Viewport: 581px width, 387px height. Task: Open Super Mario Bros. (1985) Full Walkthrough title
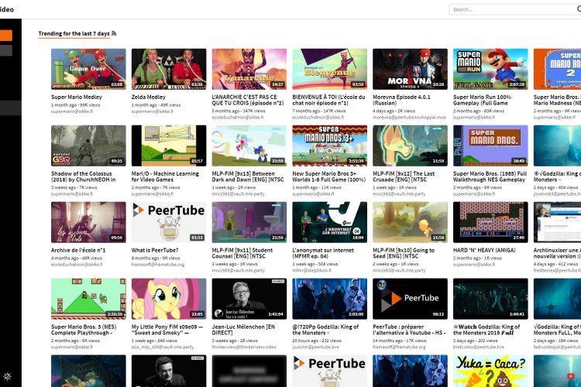490,176
